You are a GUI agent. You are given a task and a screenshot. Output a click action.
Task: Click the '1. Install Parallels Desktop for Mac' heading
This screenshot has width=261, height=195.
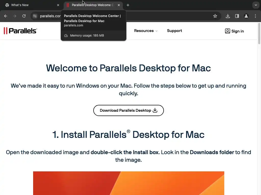(128, 134)
